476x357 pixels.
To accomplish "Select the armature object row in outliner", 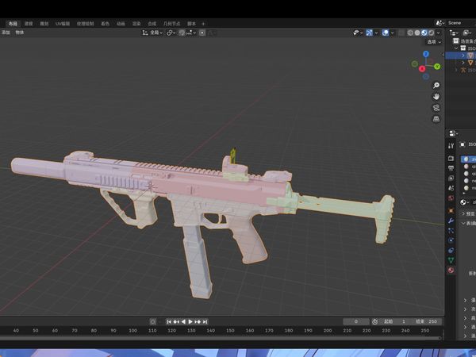I will pos(461,70).
